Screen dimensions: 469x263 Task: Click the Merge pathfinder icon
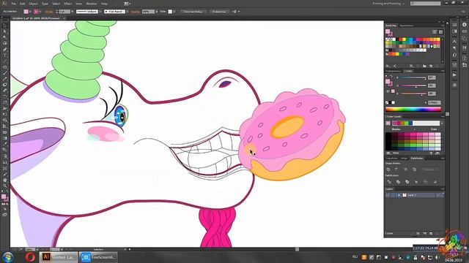(407, 182)
